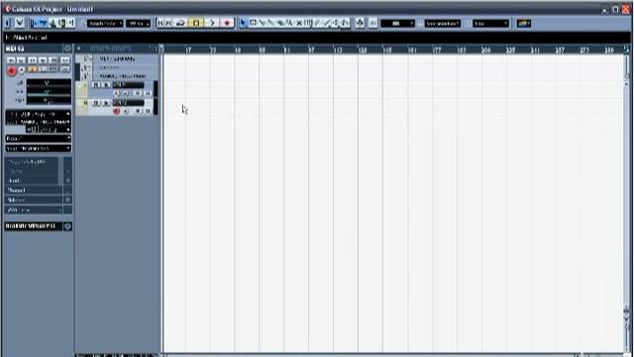Click the icon right of inspector track name
634x357 pixels.
(x=67, y=49)
